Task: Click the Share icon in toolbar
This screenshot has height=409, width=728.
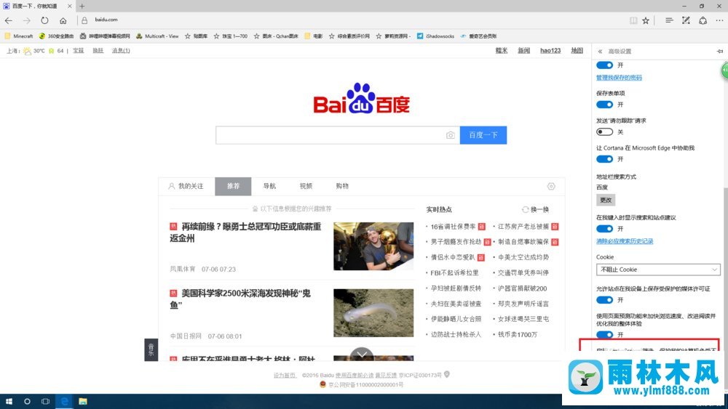Action: click(703, 20)
